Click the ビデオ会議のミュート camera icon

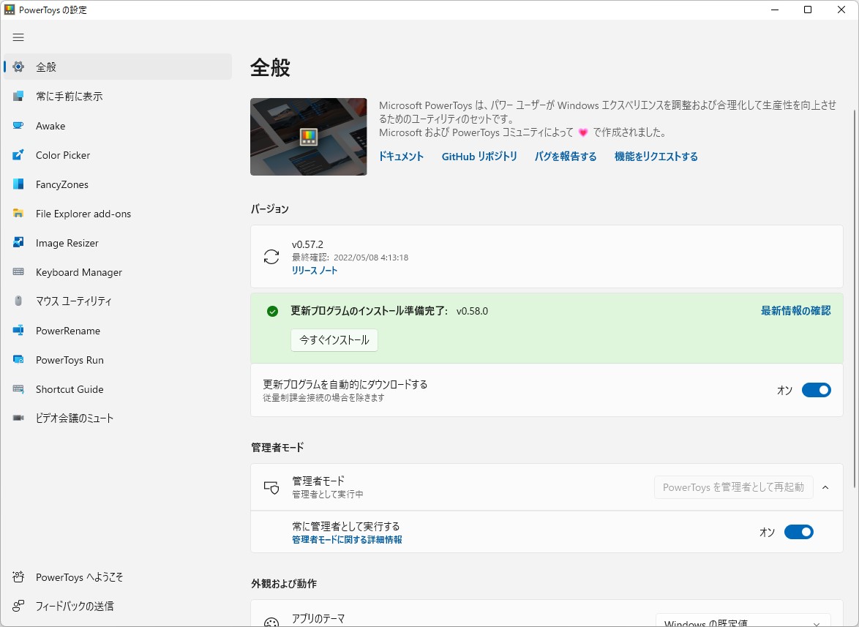pyautogui.click(x=18, y=418)
